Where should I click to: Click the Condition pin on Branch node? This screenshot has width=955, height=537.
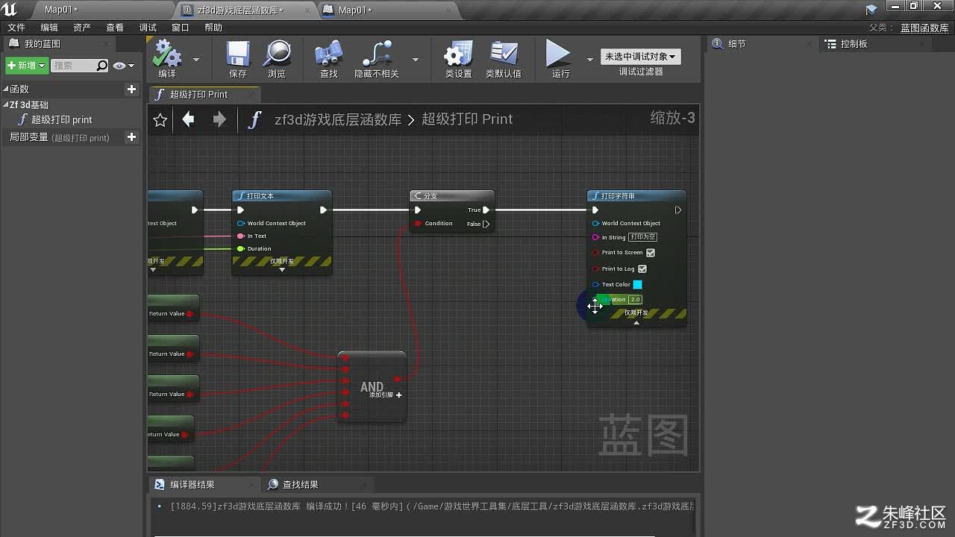tap(418, 224)
